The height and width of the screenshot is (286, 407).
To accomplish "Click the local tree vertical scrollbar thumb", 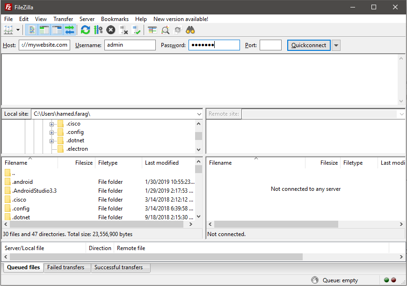I will [198, 136].
